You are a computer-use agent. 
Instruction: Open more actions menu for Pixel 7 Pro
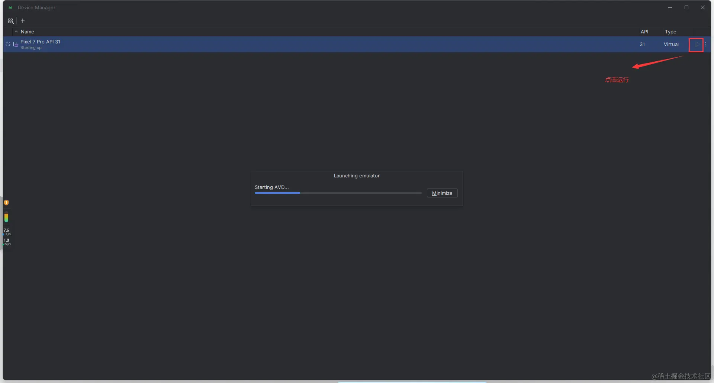coord(705,44)
